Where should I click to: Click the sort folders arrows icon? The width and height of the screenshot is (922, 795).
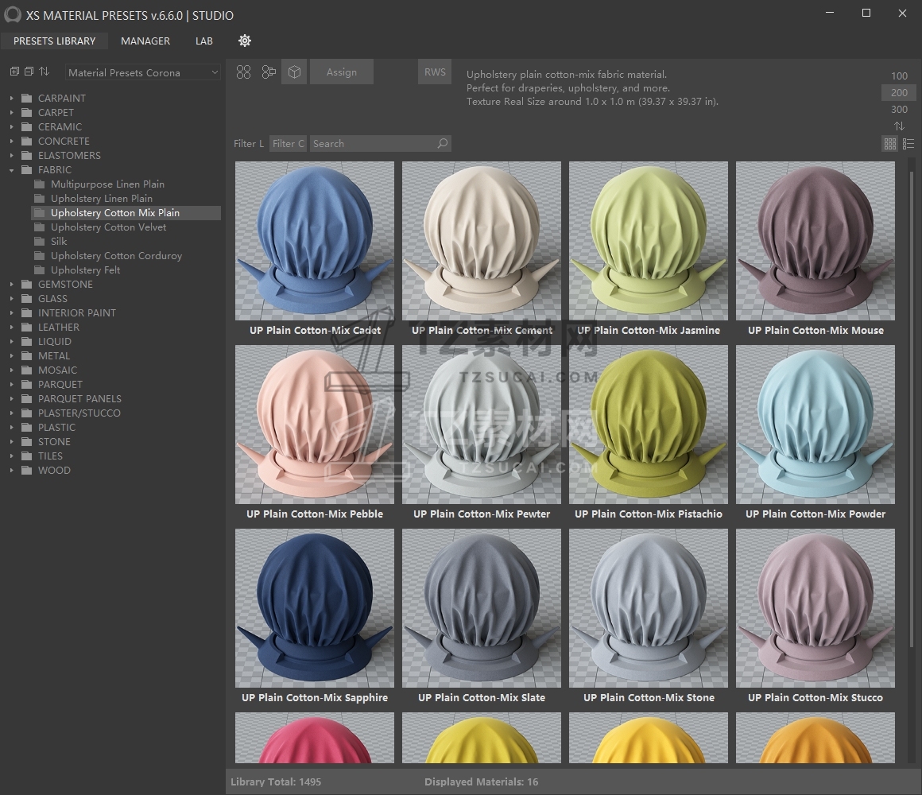click(x=44, y=71)
